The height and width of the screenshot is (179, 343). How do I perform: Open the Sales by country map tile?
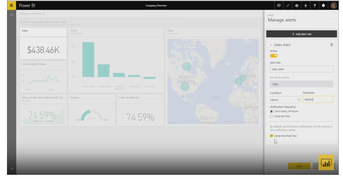pos(213,77)
